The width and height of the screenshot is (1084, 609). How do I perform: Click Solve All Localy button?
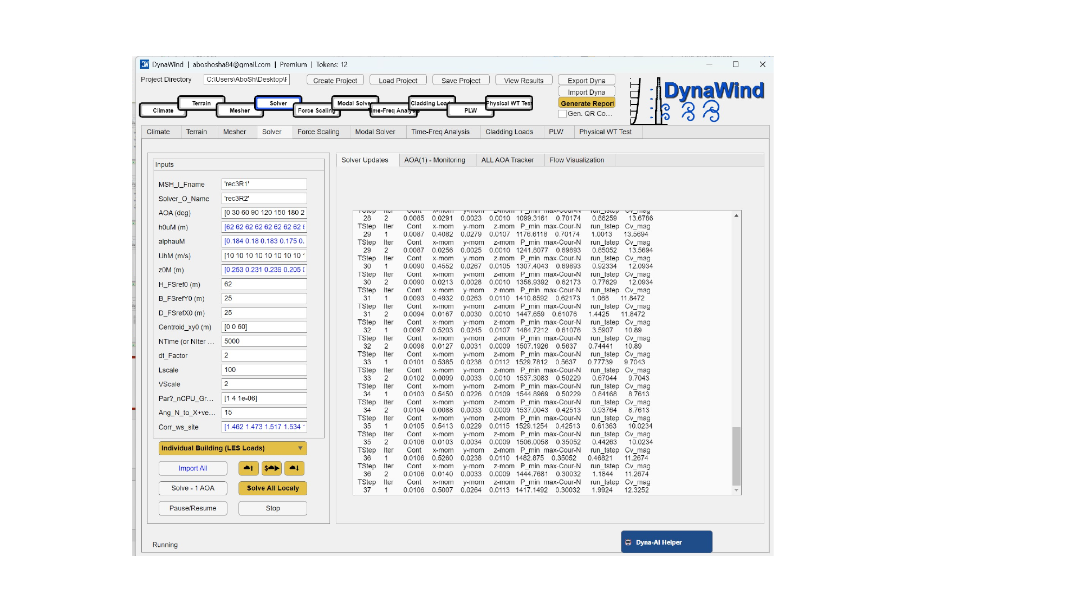pos(272,488)
